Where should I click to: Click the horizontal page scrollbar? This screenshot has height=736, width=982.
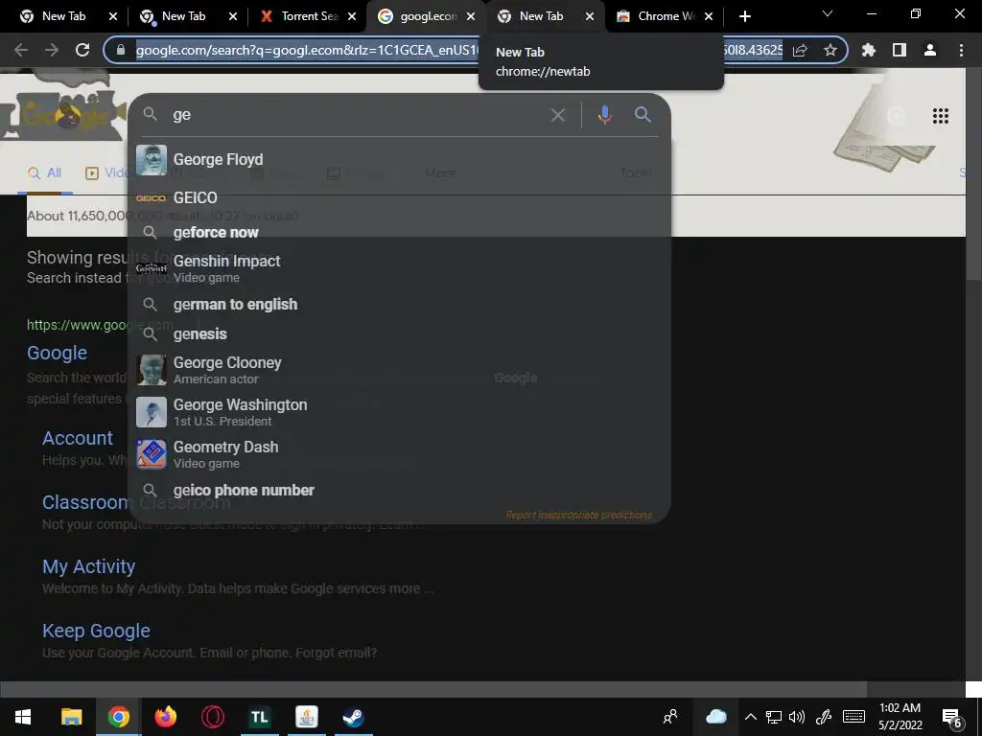pyautogui.click(x=433, y=689)
